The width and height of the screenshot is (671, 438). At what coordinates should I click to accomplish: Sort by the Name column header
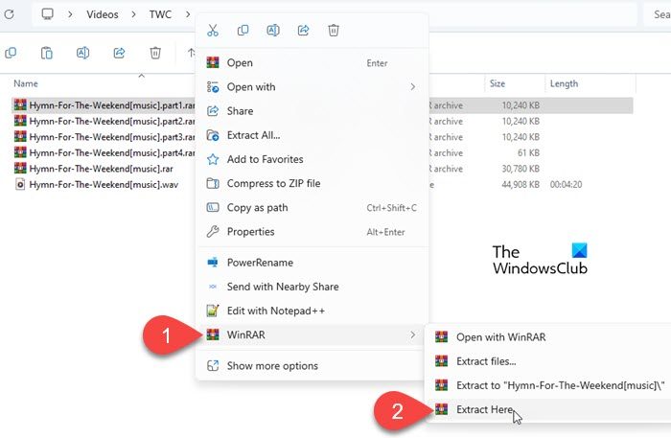pyautogui.click(x=26, y=83)
